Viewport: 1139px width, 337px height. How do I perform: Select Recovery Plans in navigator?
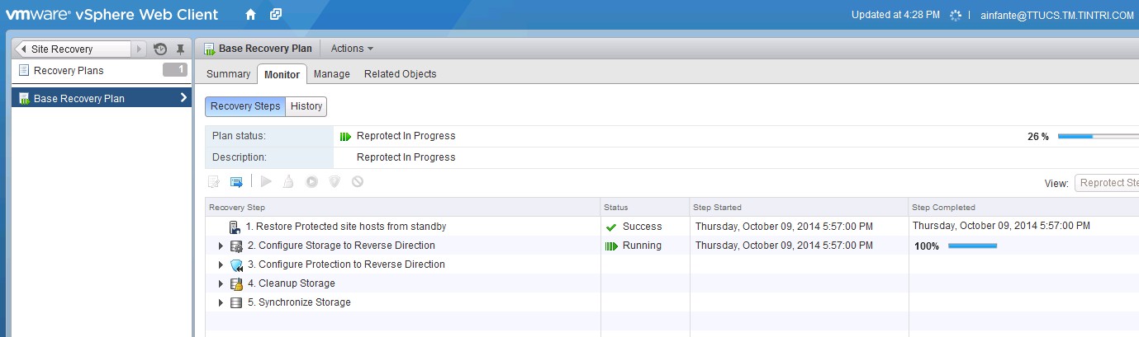tap(102, 71)
